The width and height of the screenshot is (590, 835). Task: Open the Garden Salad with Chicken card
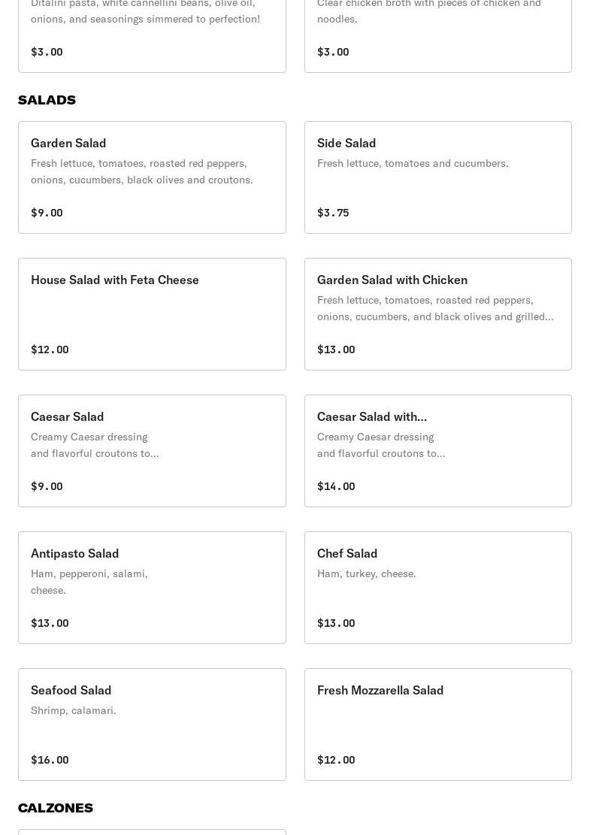click(437, 314)
